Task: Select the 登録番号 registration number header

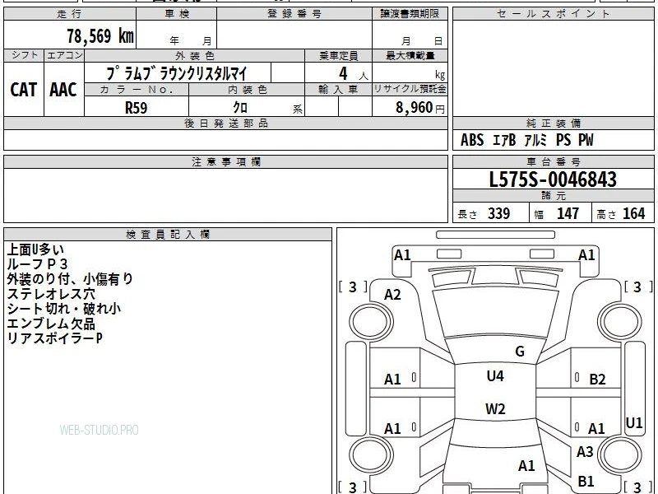Action: click(294, 14)
